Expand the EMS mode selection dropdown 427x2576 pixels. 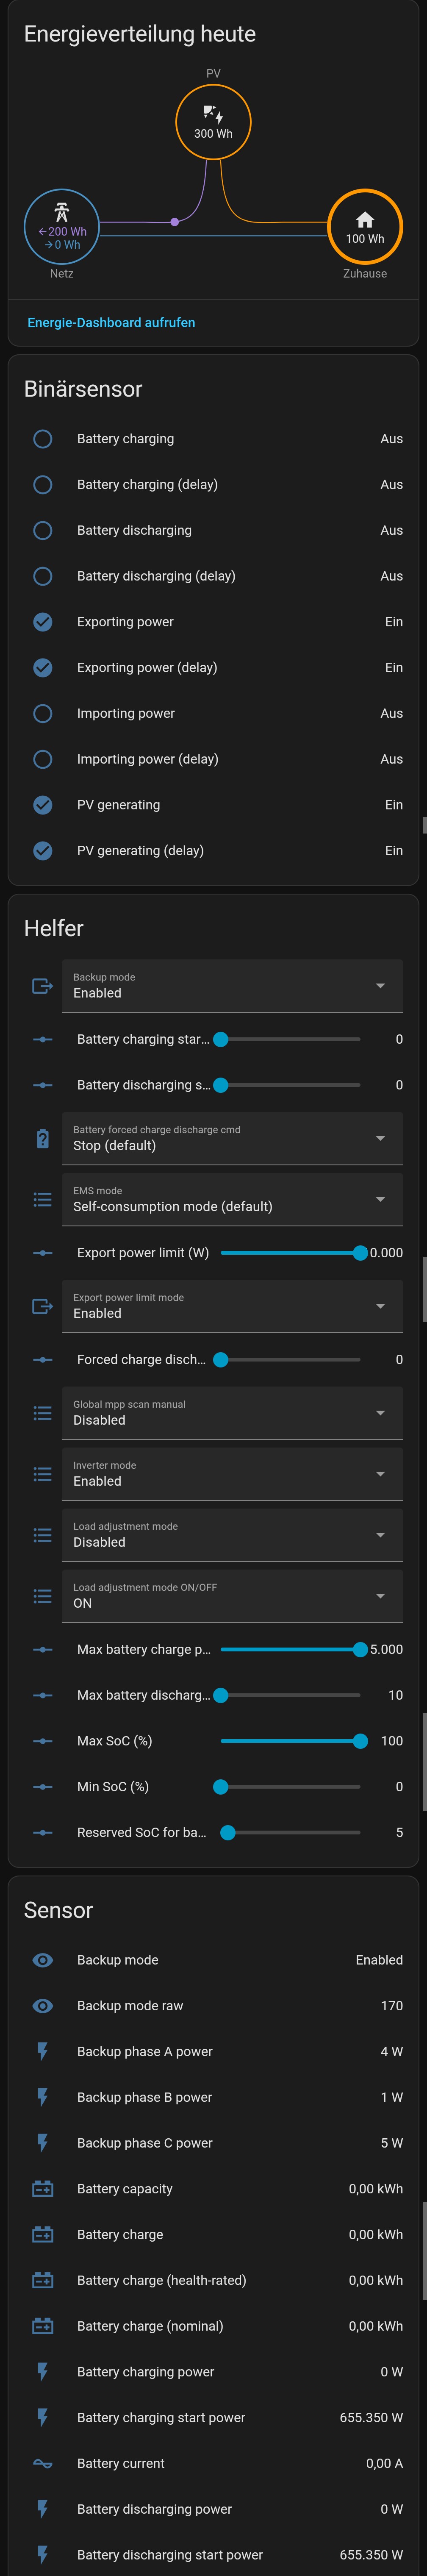232,1199
